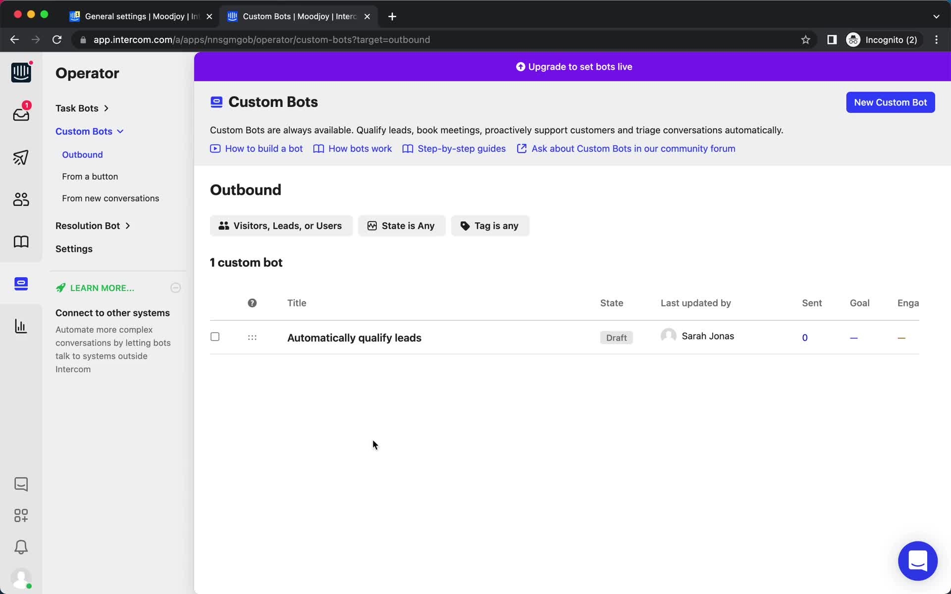Open the How to build a bot link
Viewport: 951px width, 594px height.
(264, 148)
